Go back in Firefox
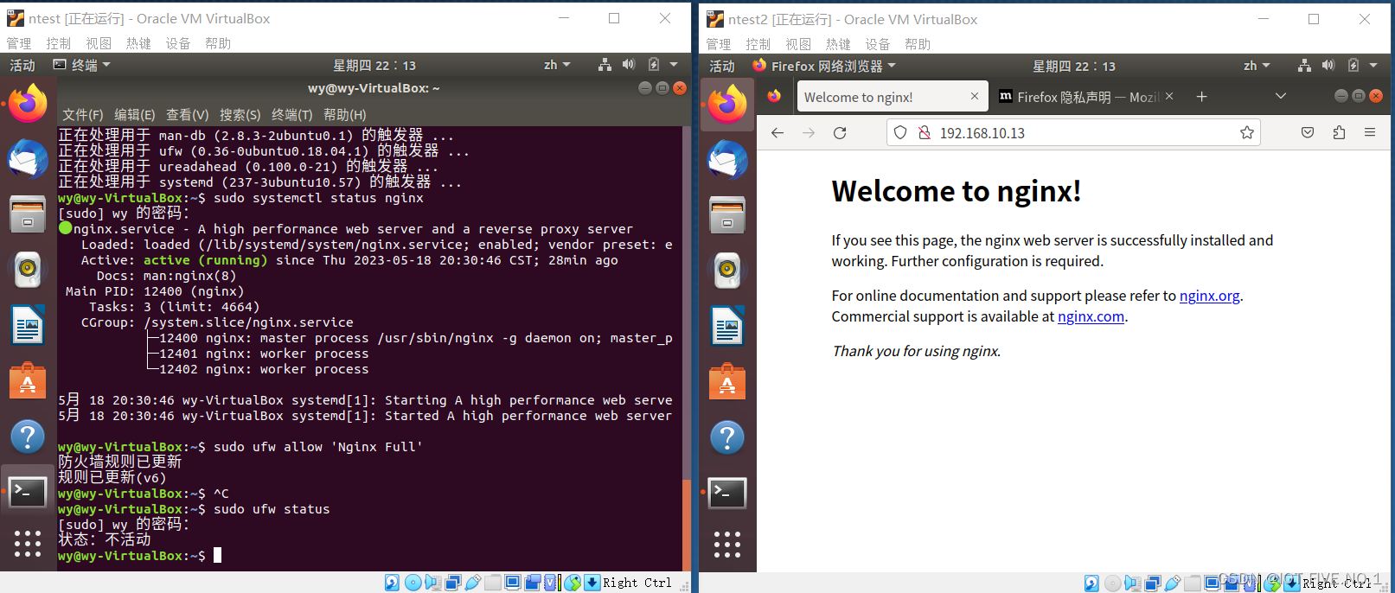 coord(777,132)
